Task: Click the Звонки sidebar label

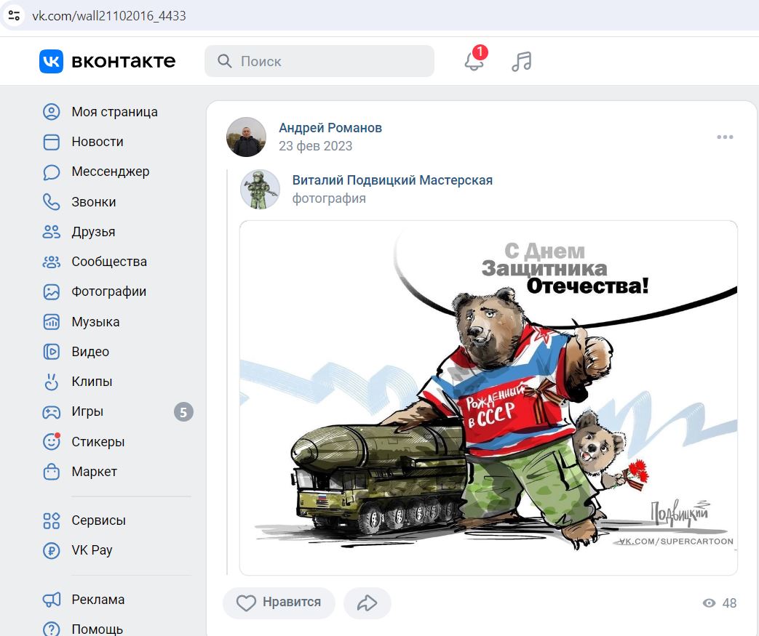Action: pos(93,201)
